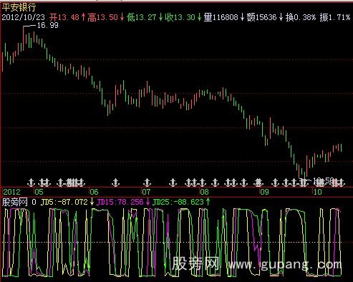353x282 pixels.
Task: Click the turnover amount 额15636 value
Action: pos(261,17)
